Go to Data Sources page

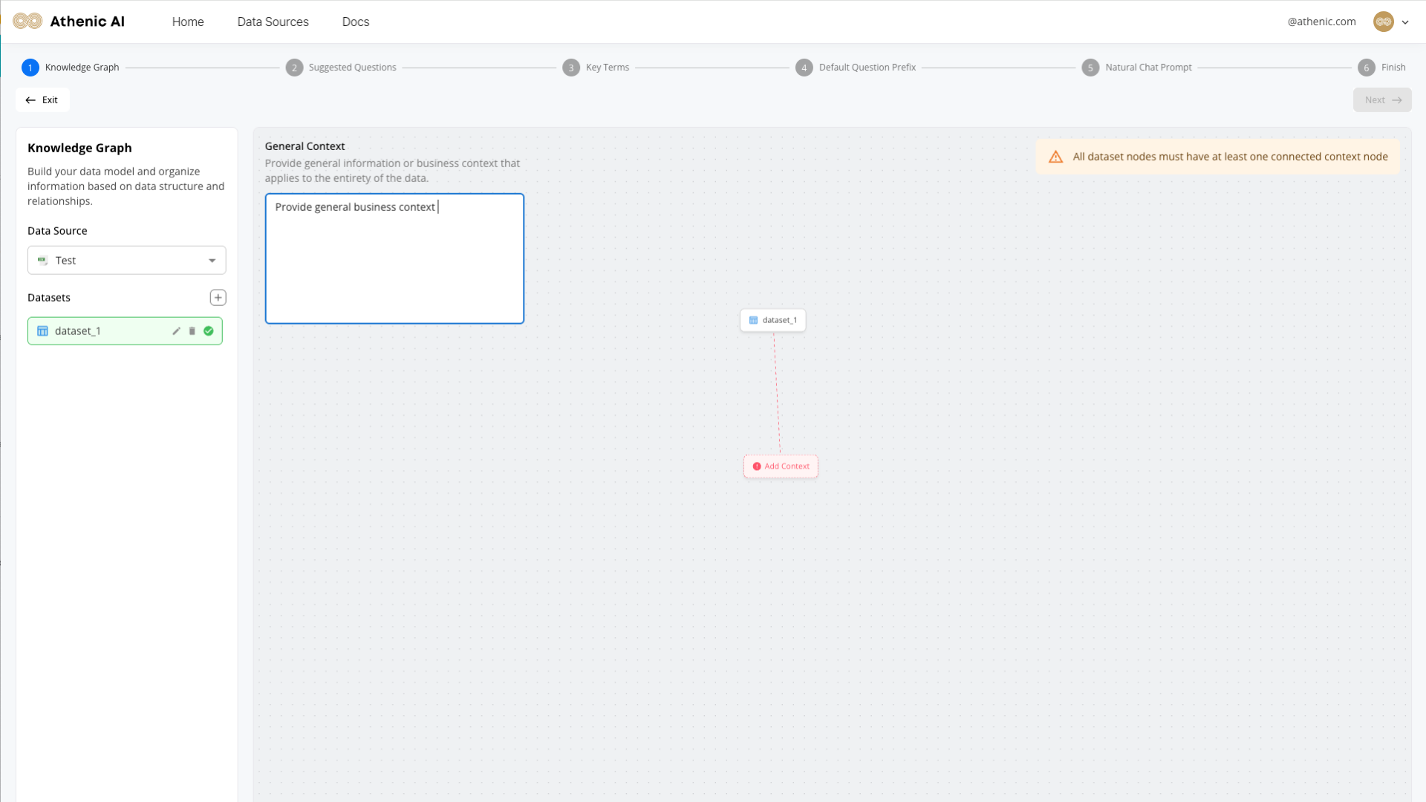273,22
